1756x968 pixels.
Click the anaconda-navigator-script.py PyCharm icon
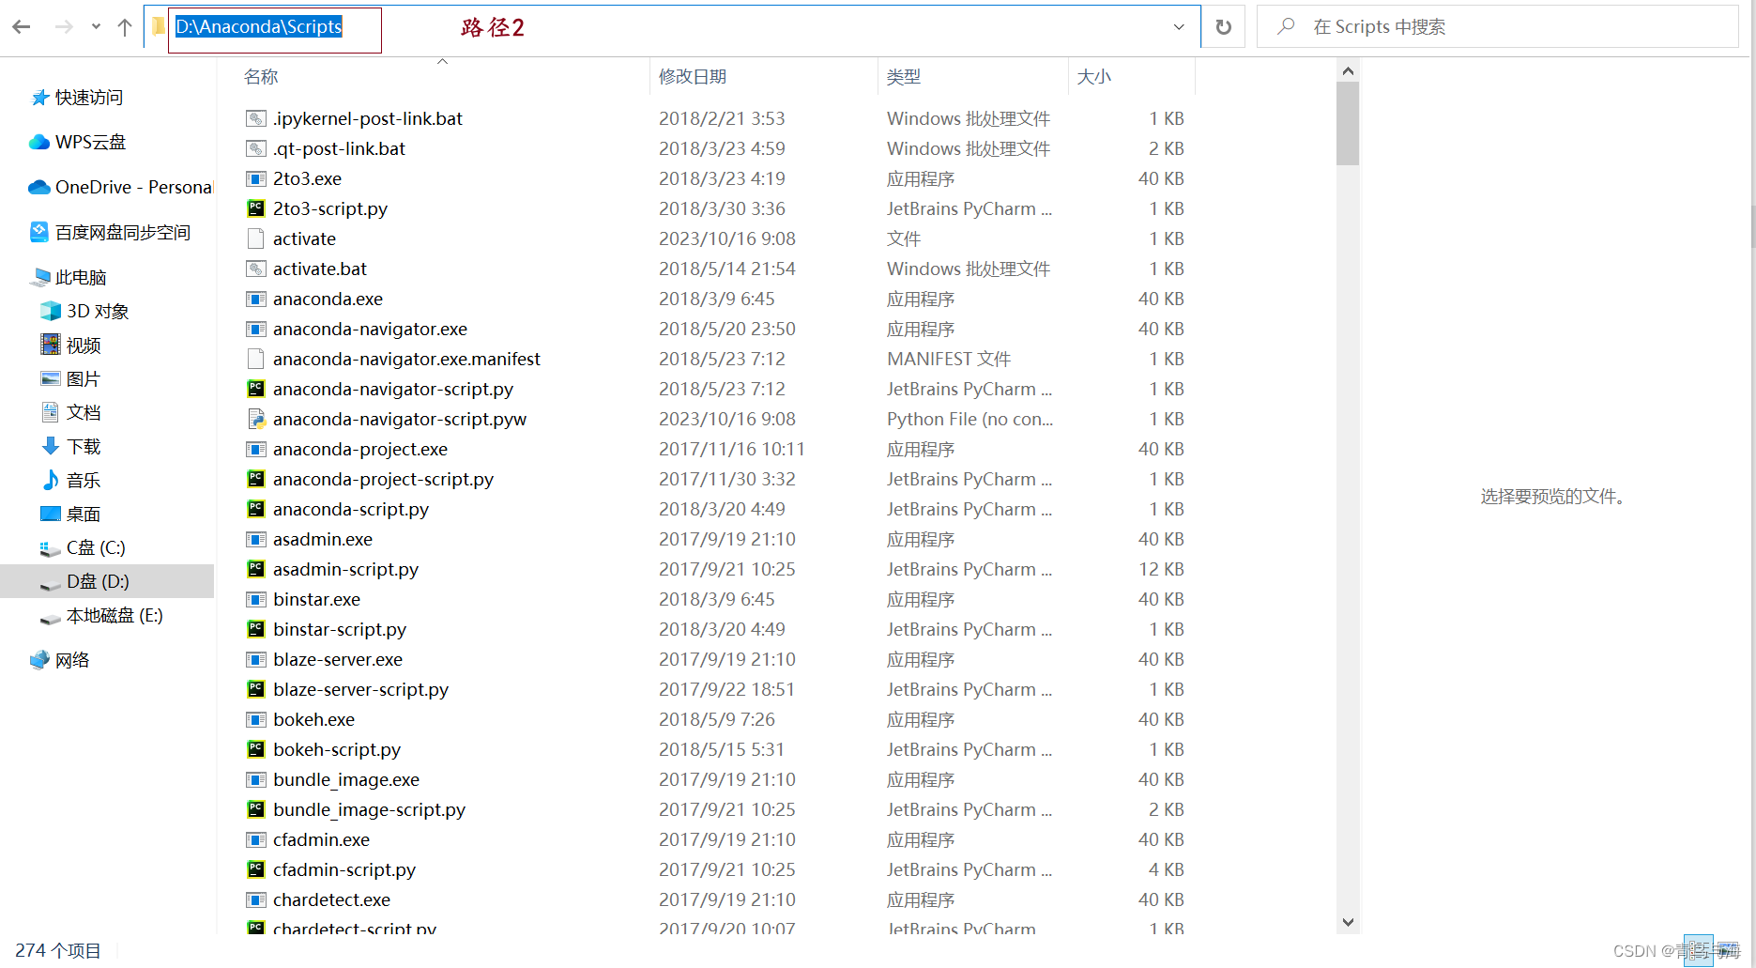(x=256, y=389)
